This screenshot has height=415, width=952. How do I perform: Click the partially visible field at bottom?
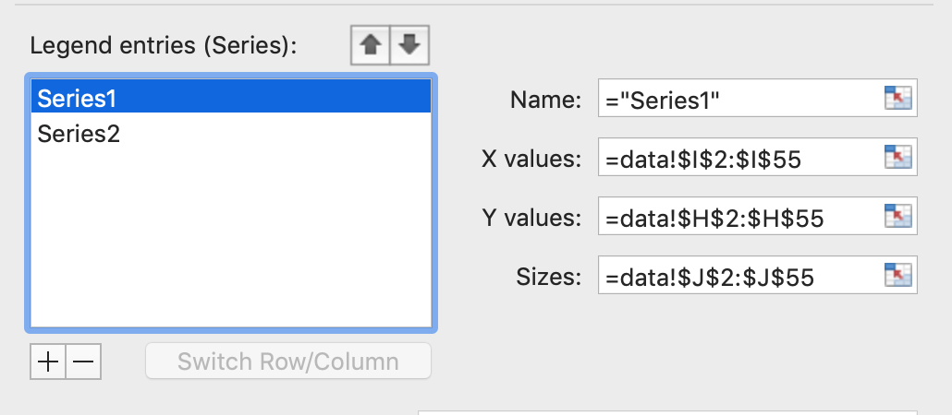click(x=668, y=412)
